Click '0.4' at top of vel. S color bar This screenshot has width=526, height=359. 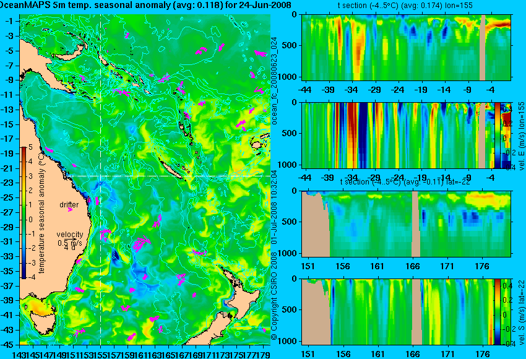coord(507,285)
